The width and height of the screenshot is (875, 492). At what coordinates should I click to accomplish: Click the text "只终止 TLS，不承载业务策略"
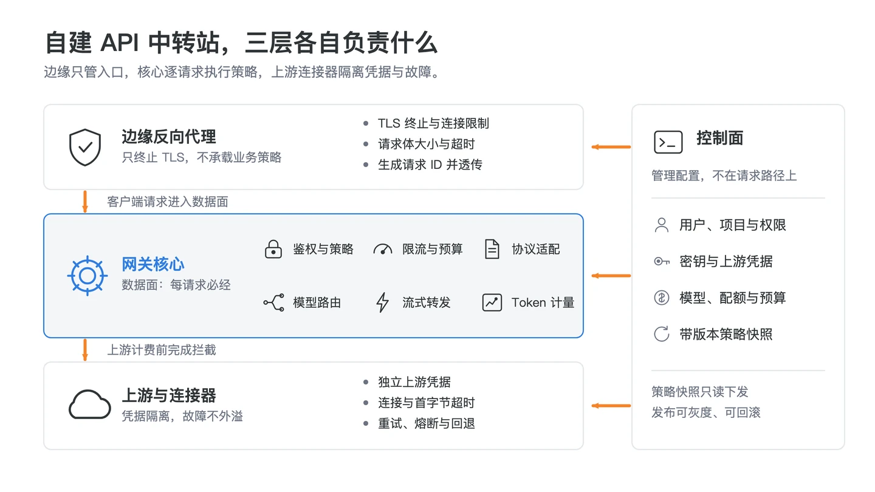(x=202, y=157)
